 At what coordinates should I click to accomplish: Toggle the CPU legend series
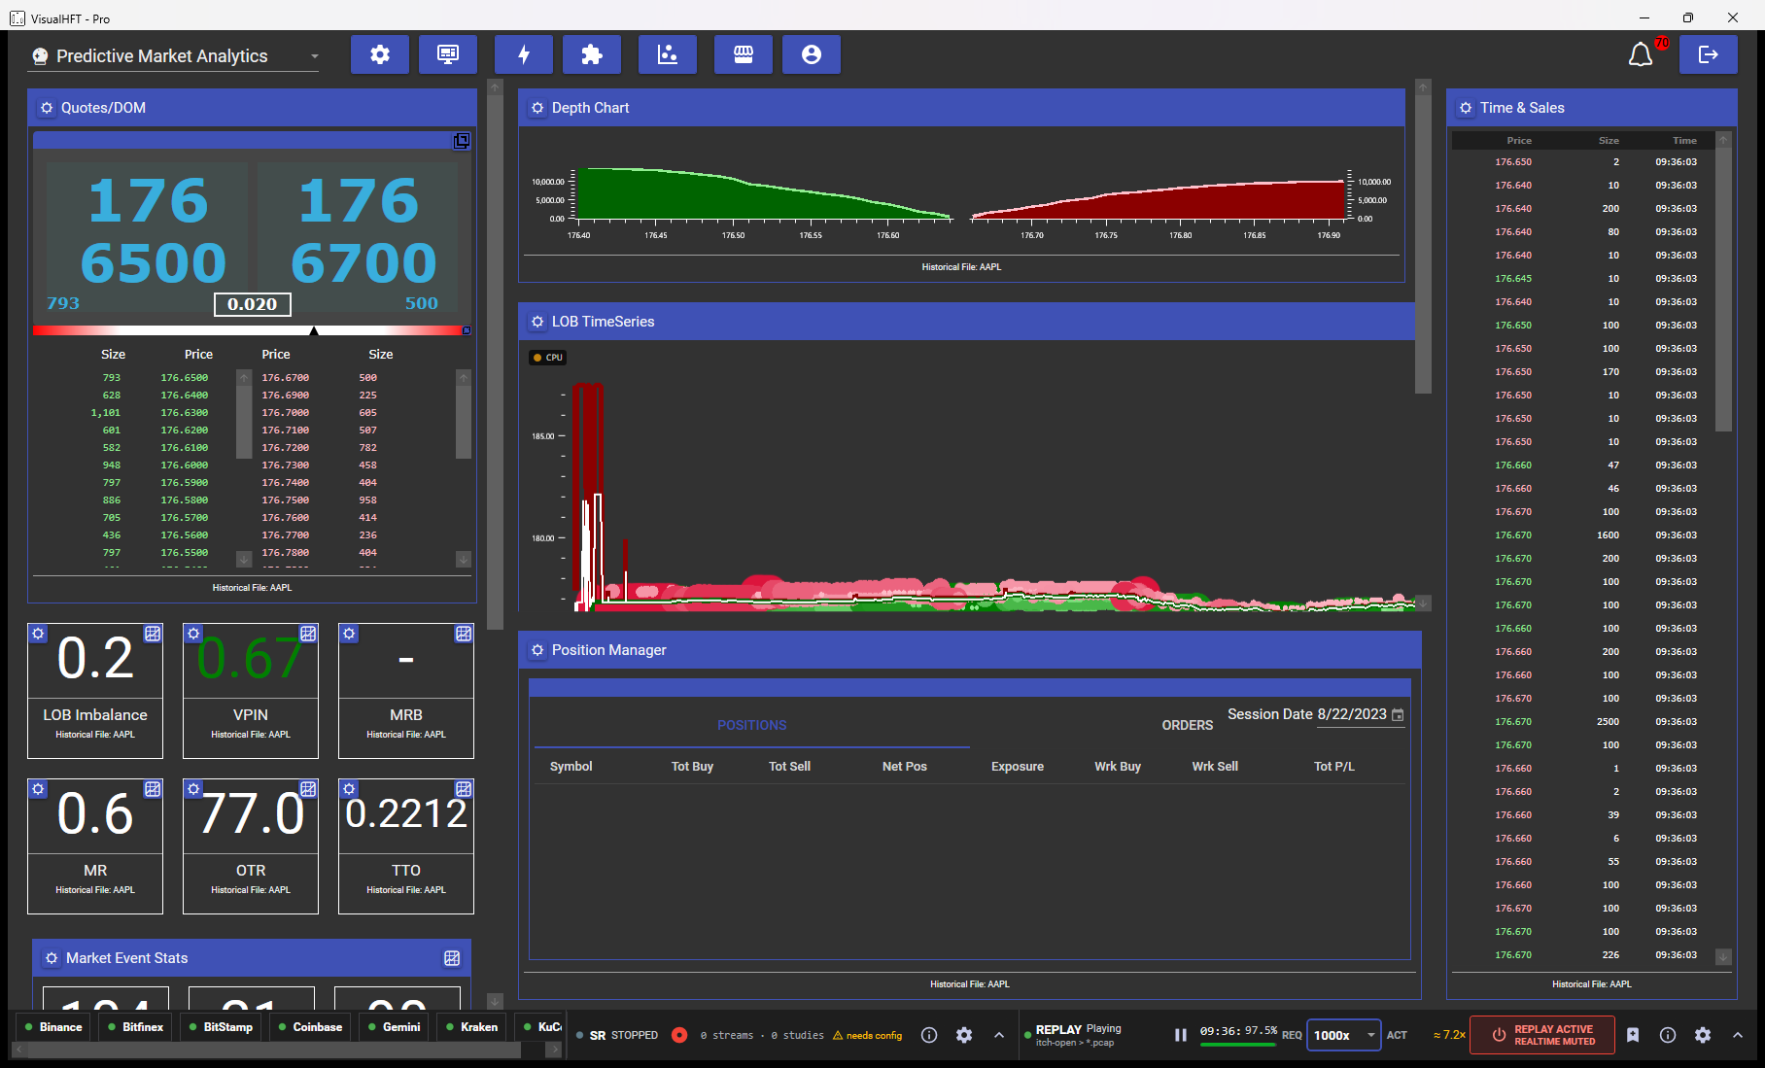(547, 358)
